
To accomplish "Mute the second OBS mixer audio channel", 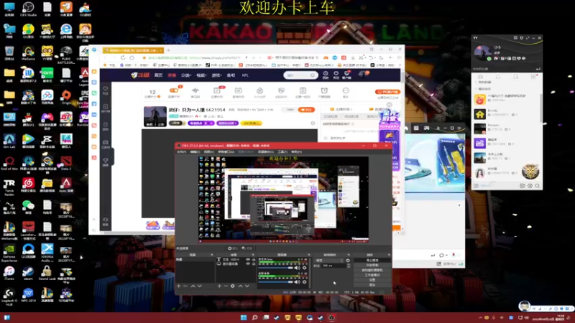I will (298, 281).
